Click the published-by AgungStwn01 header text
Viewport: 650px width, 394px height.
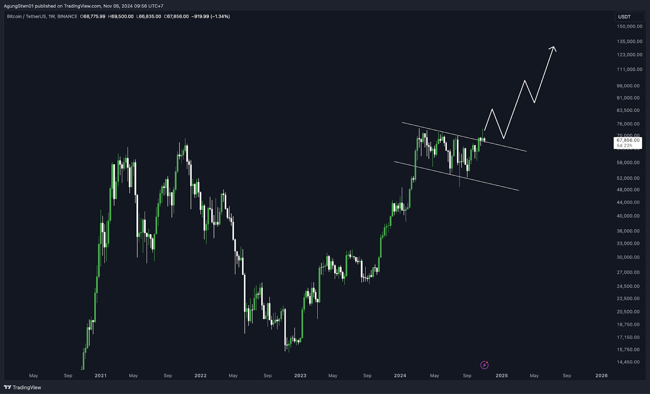click(x=84, y=6)
